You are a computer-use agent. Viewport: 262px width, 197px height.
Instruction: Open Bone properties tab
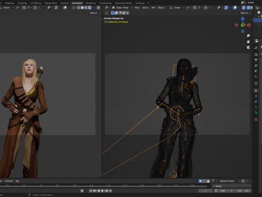coord(256,113)
